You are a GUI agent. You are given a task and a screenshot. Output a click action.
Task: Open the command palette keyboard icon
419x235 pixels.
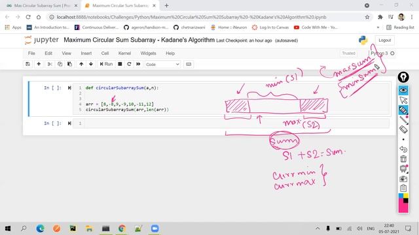click(x=189, y=64)
